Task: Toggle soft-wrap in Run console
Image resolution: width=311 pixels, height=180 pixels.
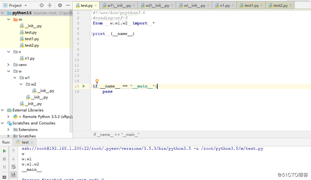Action: click(x=13, y=167)
